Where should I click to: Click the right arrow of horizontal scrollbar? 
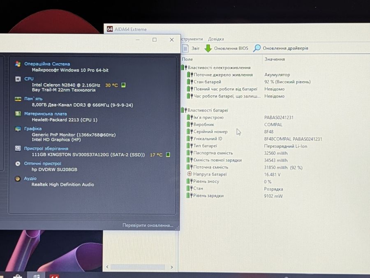point(172,267)
